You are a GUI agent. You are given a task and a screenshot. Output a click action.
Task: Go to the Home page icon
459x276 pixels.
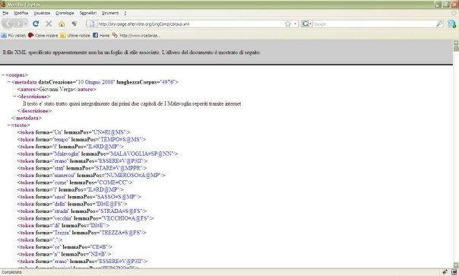point(62,24)
